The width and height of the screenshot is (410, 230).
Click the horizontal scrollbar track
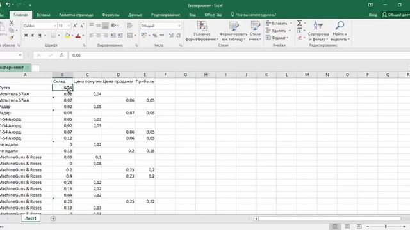(329, 218)
